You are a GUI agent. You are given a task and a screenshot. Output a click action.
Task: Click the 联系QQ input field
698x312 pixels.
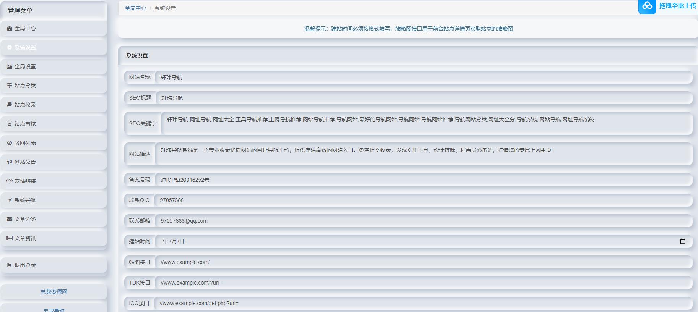(423, 200)
